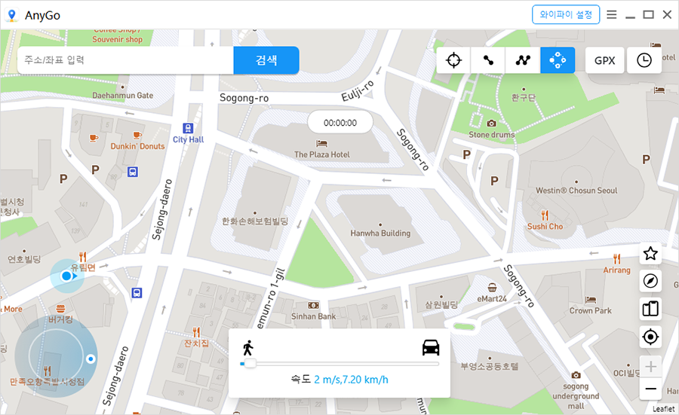The width and height of the screenshot is (679, 415).
Task: Click the blue current location marker
Action: click(x=66, y=276)
